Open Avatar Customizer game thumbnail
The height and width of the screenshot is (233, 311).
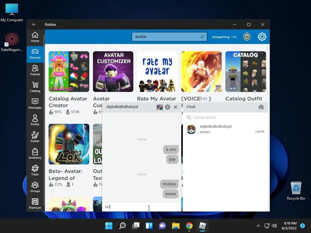113,72
